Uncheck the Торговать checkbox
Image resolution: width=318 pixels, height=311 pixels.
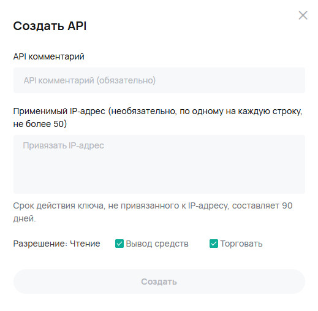click(214, 244)
